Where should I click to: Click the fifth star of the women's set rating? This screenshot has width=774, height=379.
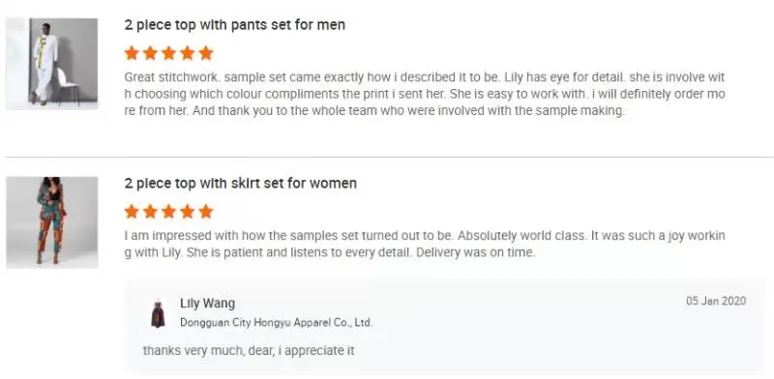pyautogui.click(x=206, y=211)
